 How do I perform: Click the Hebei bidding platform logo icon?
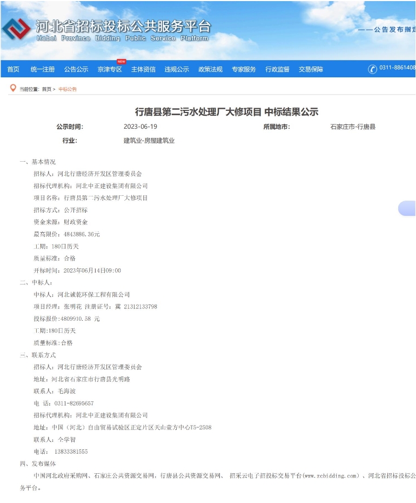click(16, 29)
